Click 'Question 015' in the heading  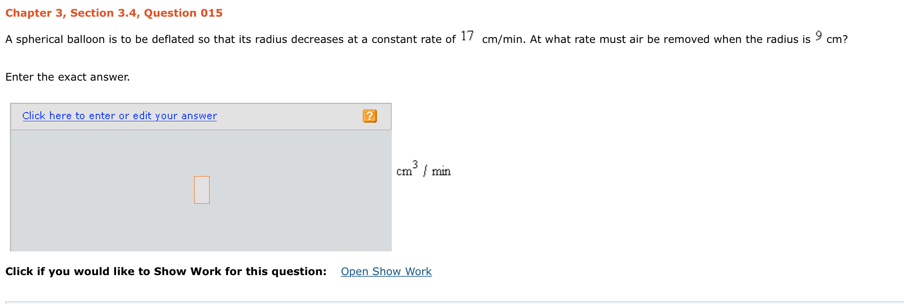[x=183, y=13]
